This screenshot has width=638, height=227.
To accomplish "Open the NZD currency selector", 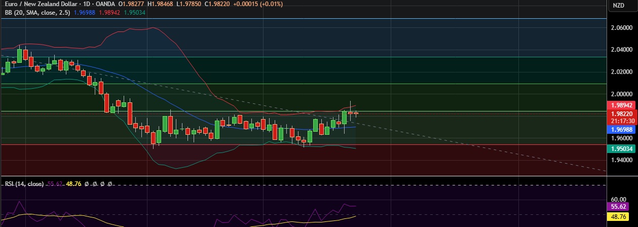I will coord(619,6).
